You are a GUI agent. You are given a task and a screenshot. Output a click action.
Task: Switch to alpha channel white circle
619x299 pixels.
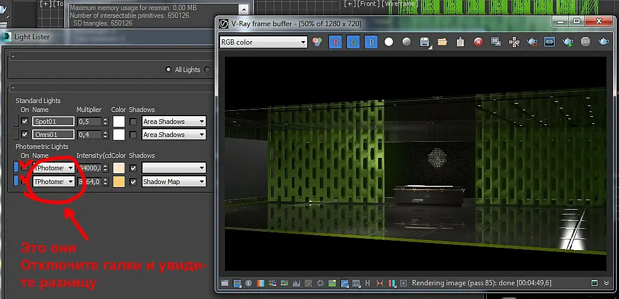(x=389, y=42)
